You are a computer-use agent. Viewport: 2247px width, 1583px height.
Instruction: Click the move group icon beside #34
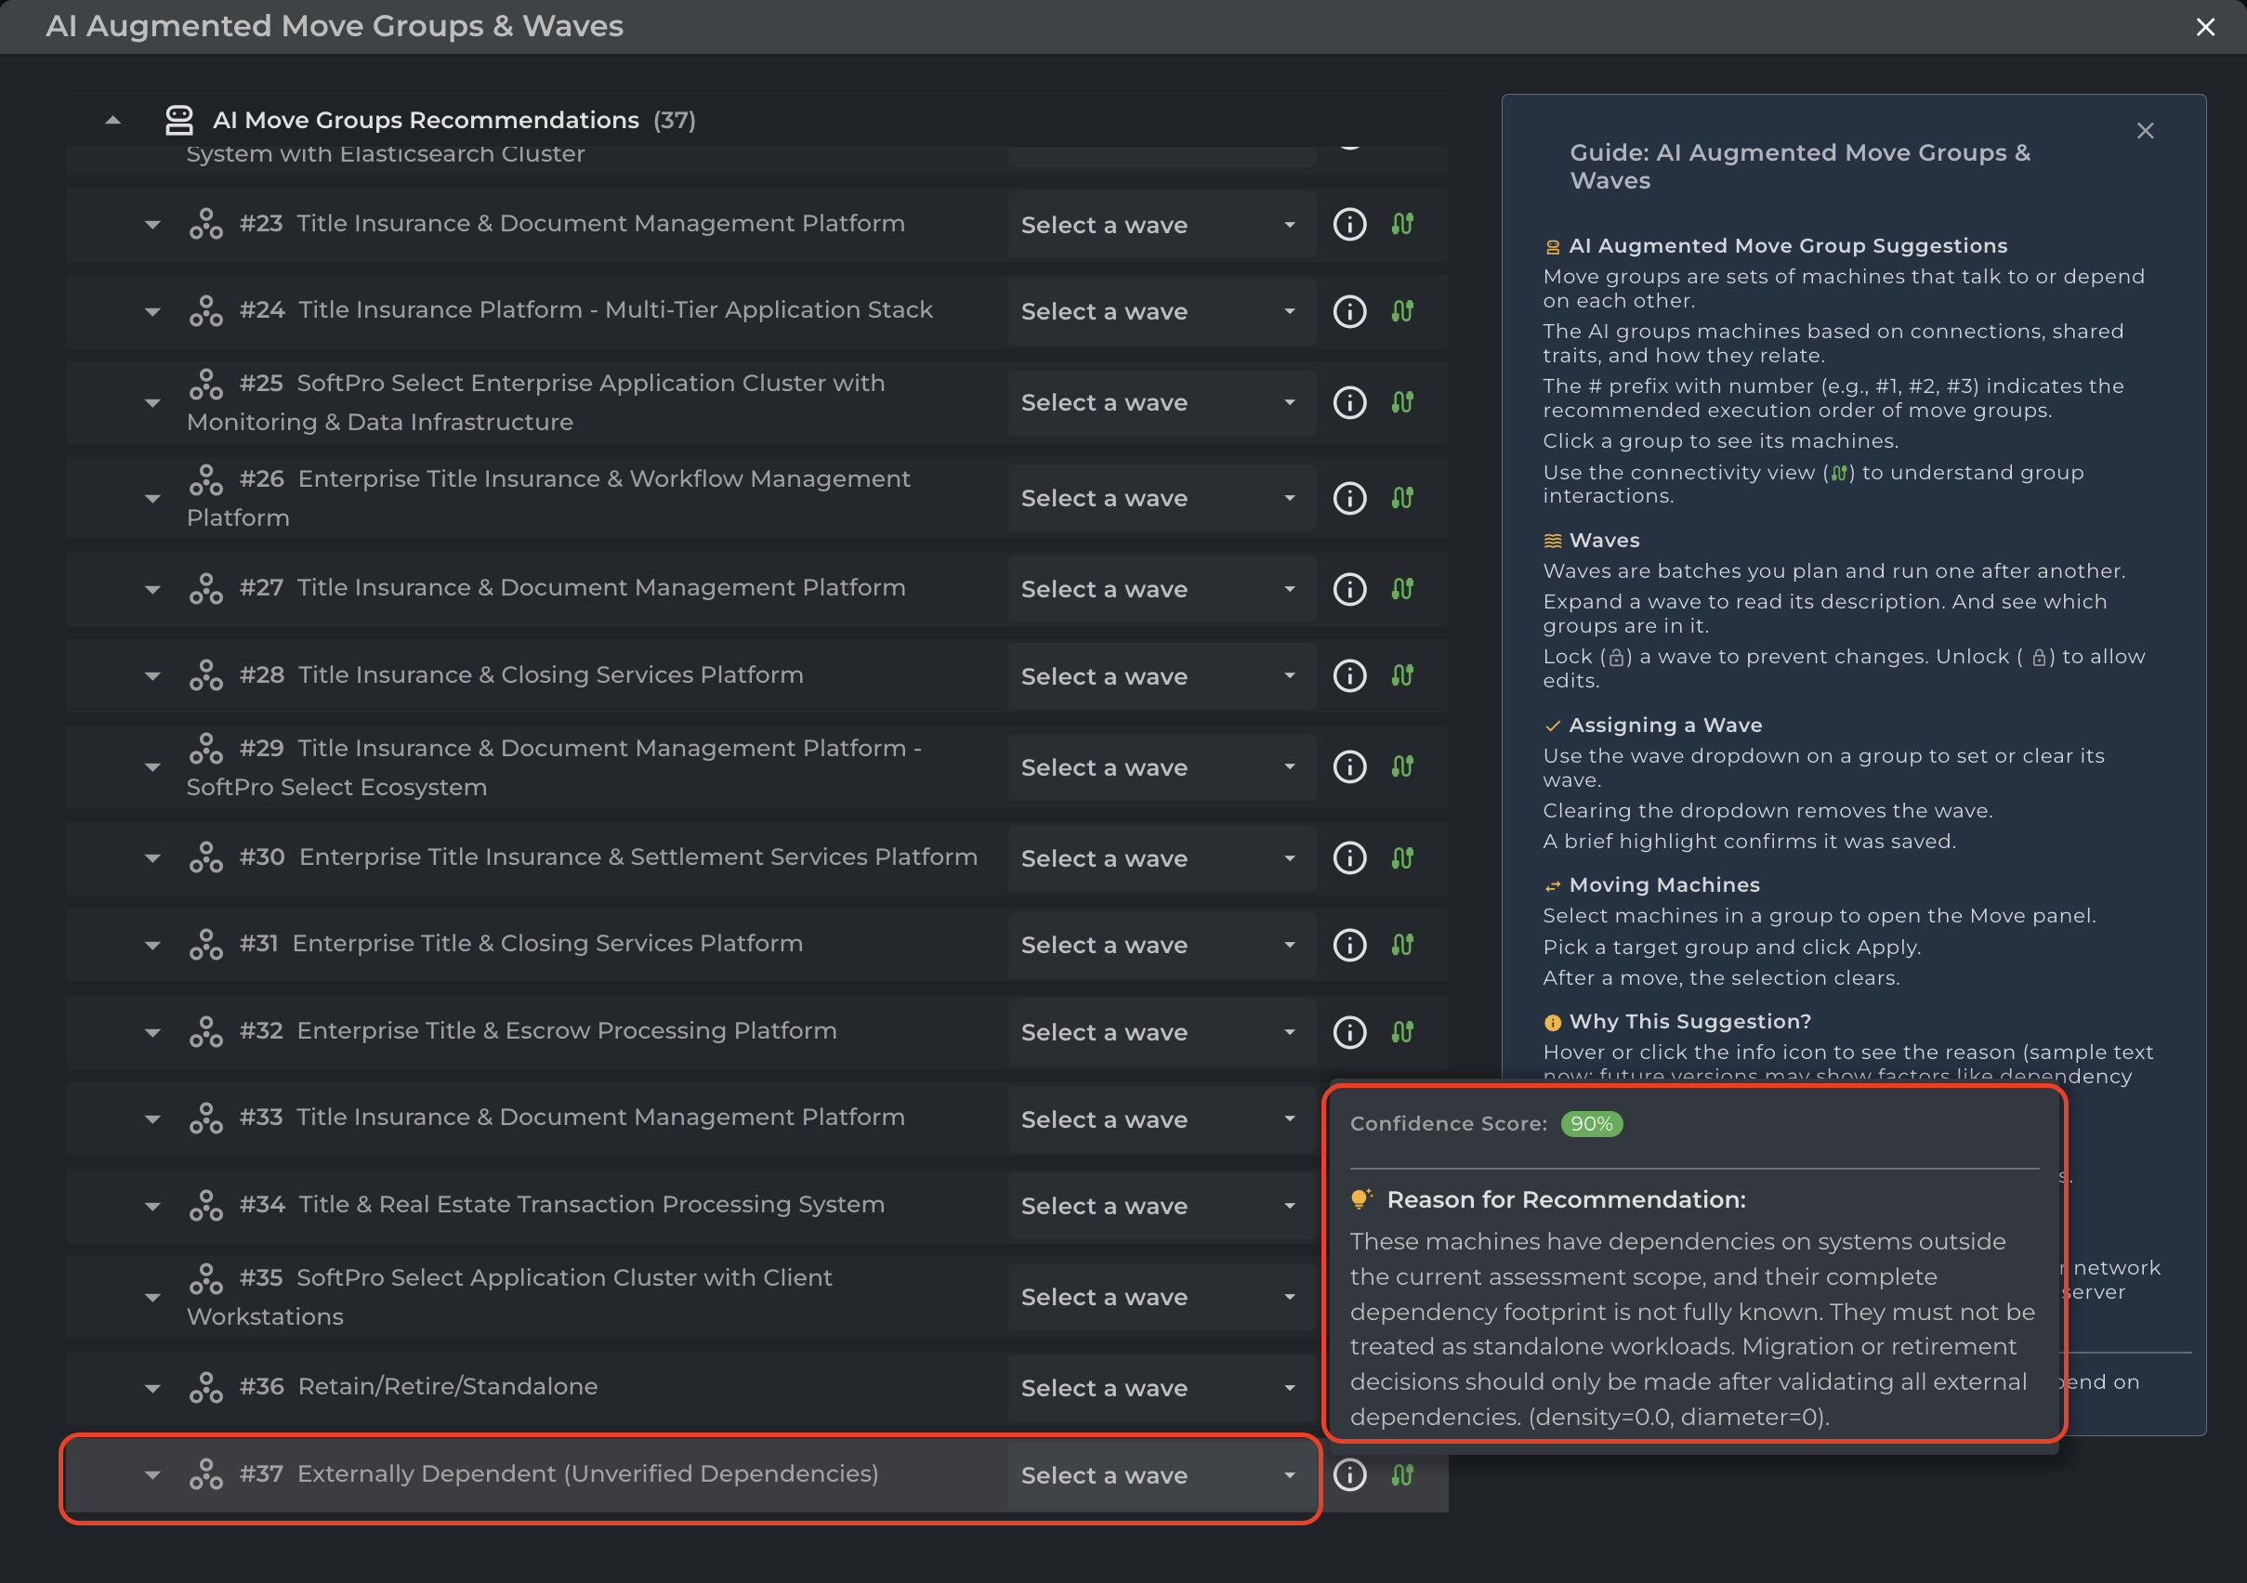pos(205,1205)
